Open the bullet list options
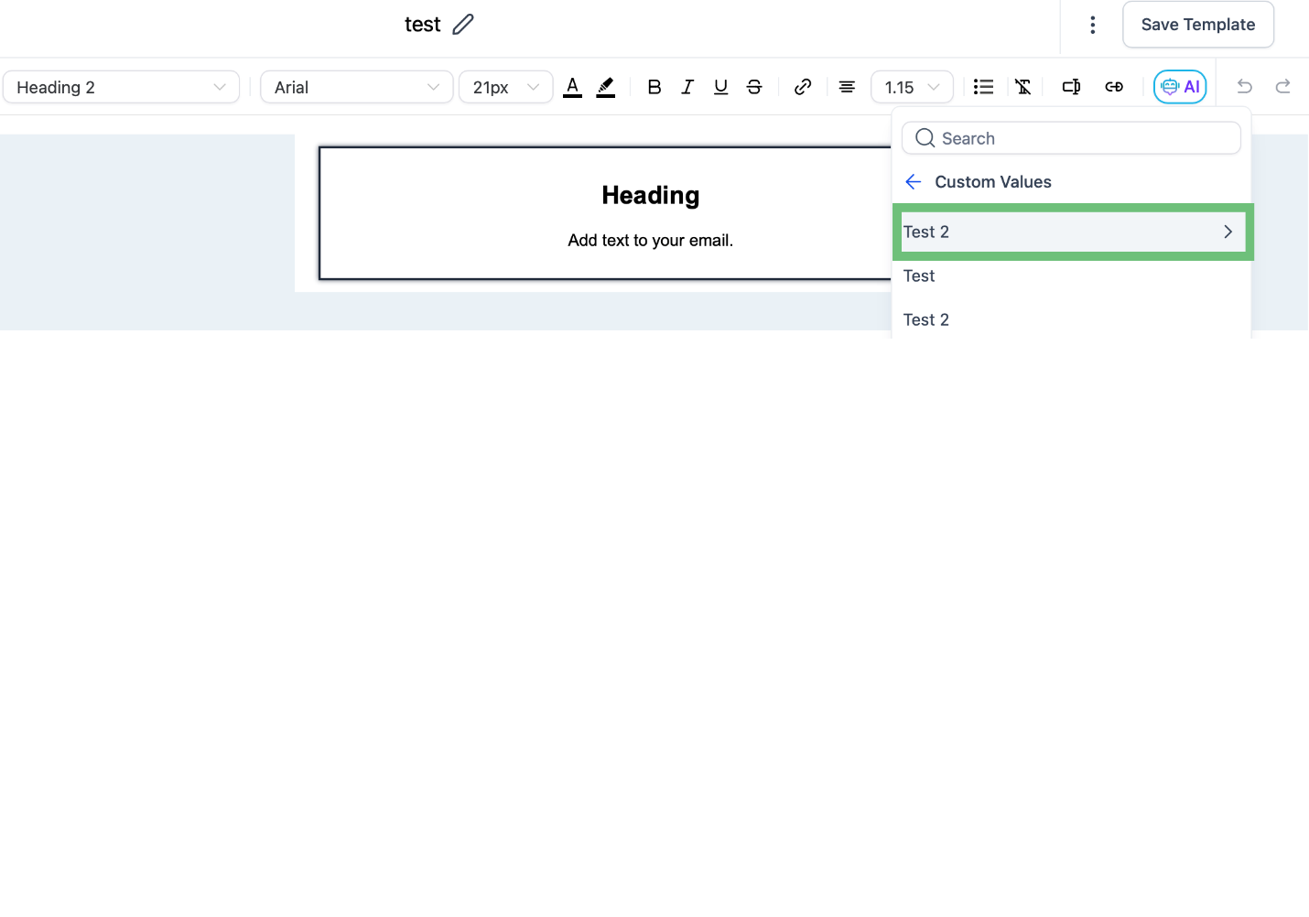This screenshot has width=1309, height=917. pyautogui.click(x=983, y=87)
